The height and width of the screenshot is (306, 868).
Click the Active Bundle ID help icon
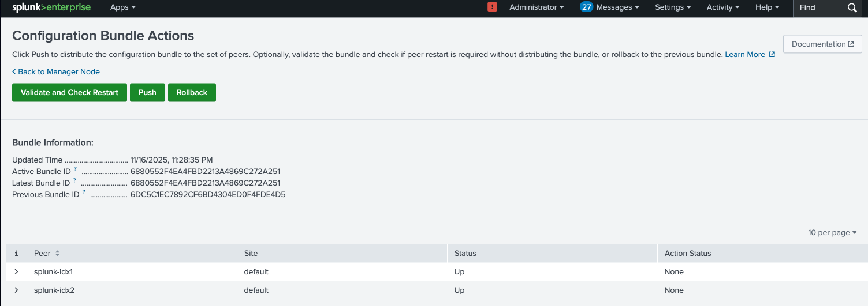pos(76,169)
